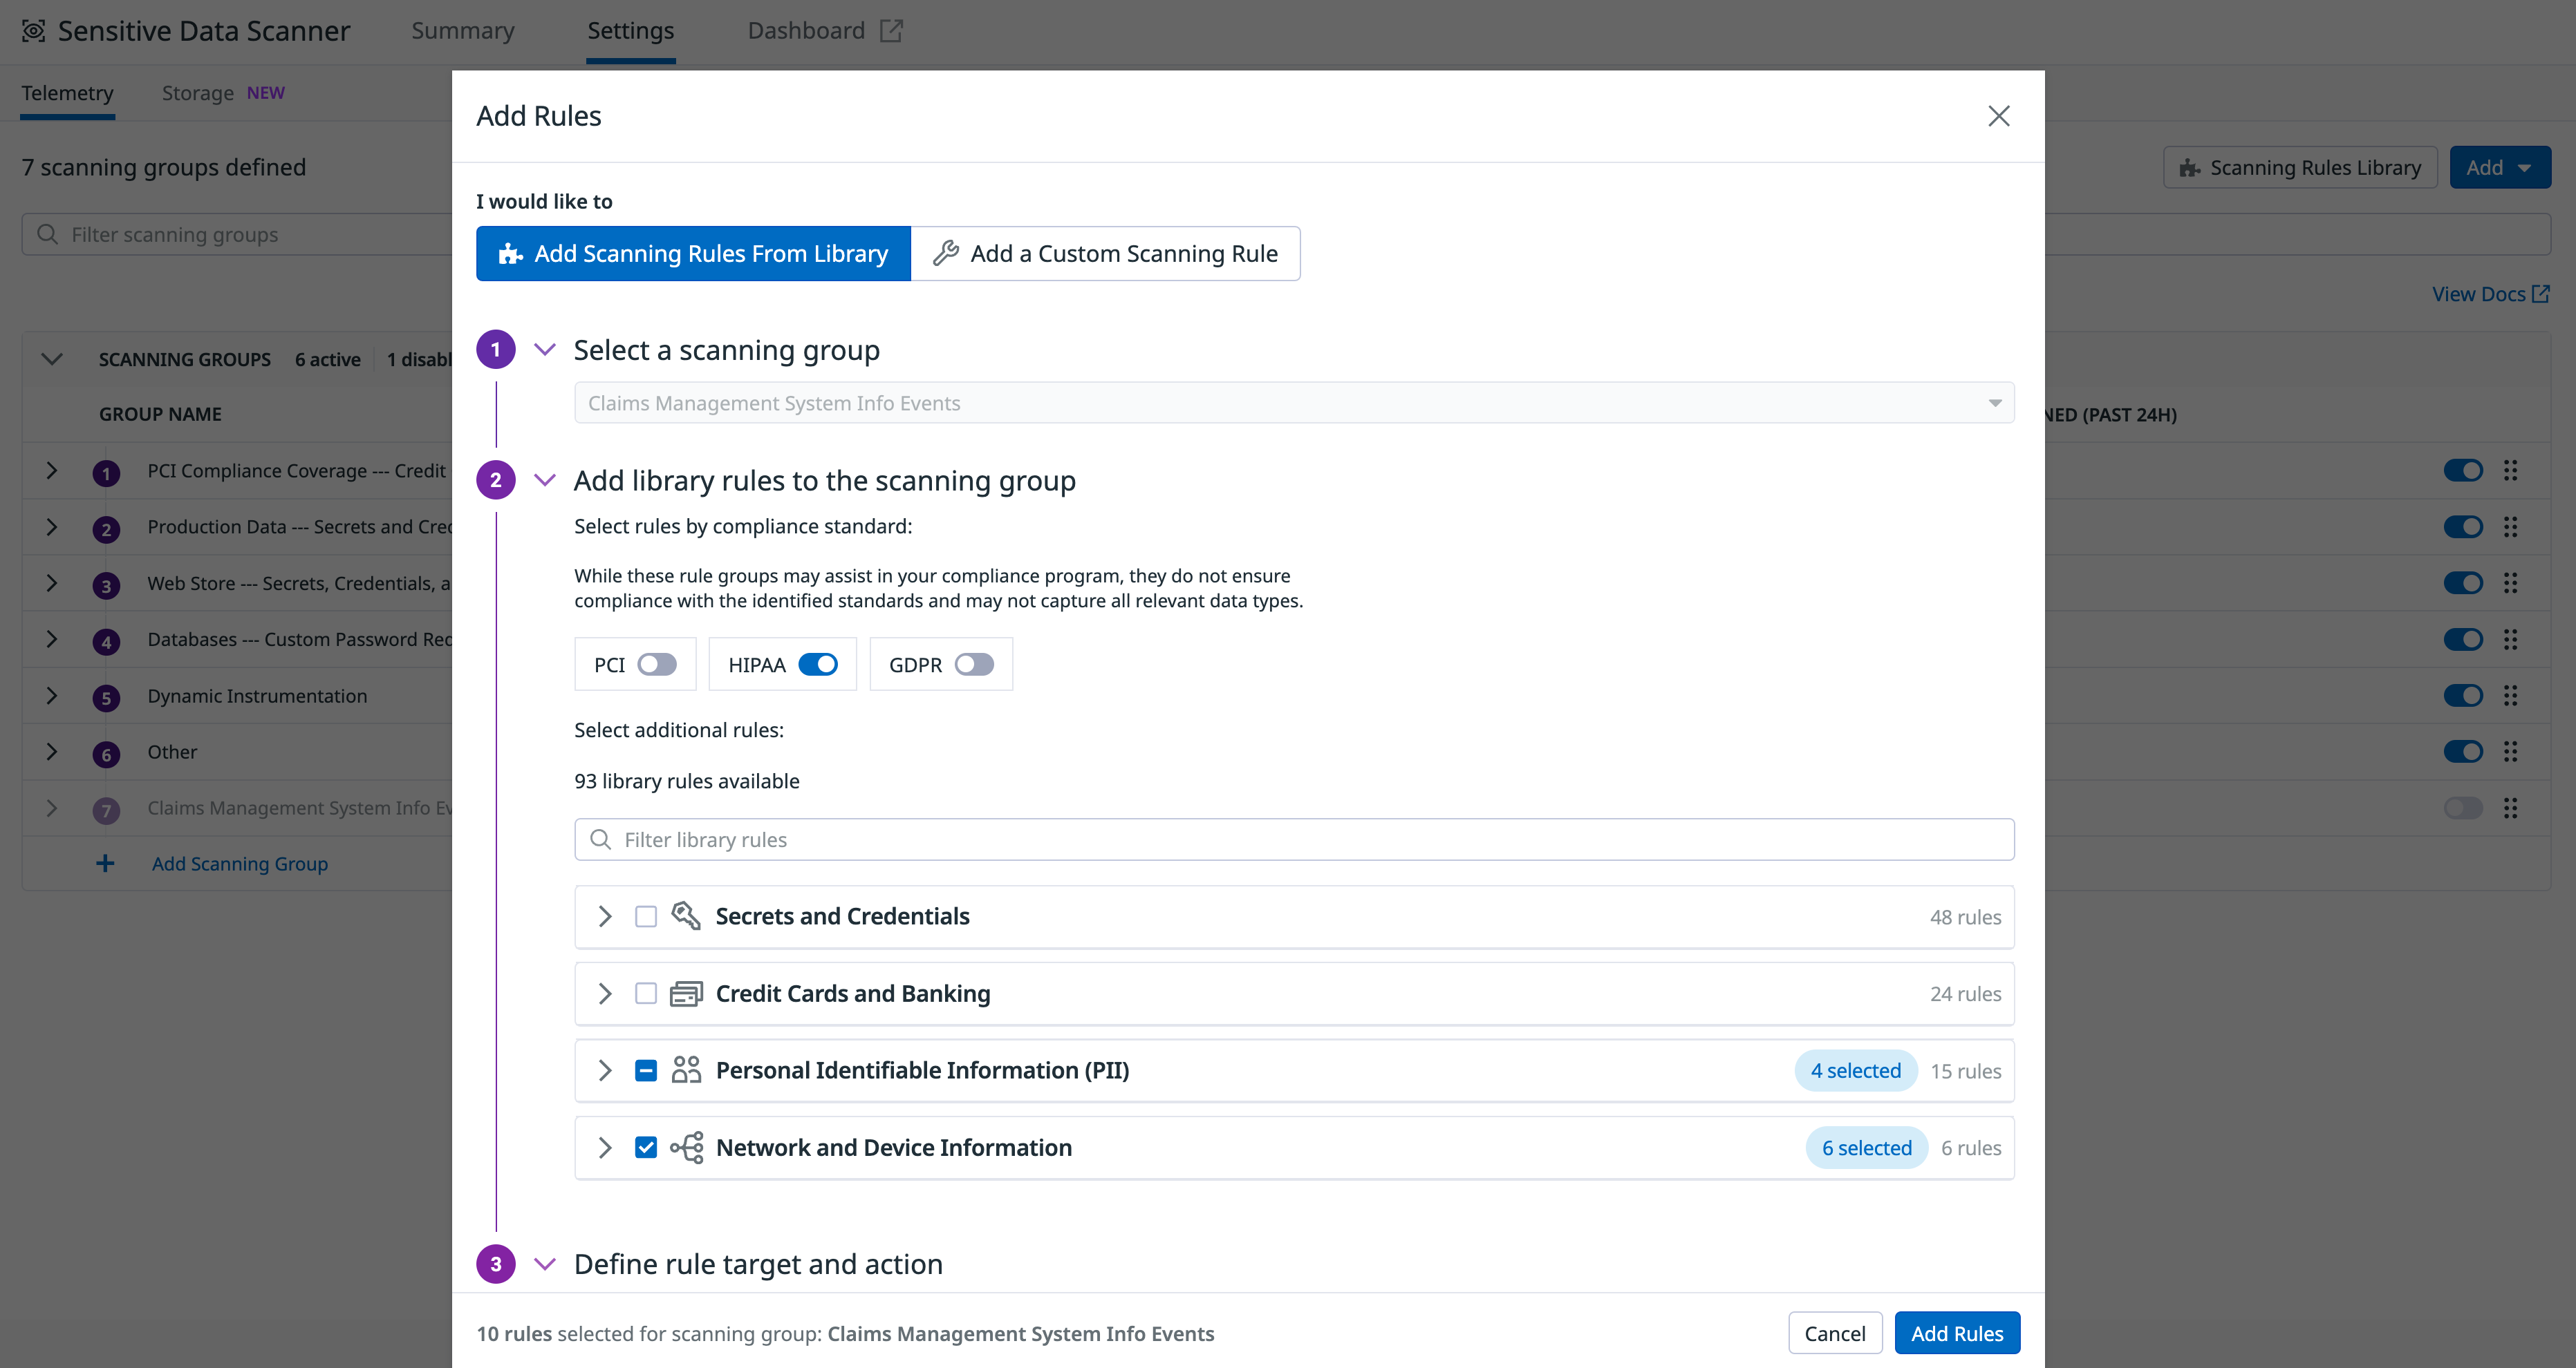The width and height of the screenshot is (2576, 1368).
Task: Switch to the Summary tab
Action: click(462, 30)
